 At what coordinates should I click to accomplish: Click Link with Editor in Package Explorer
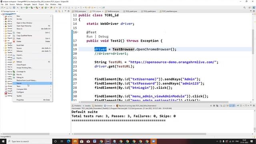[x=59, y=11]
